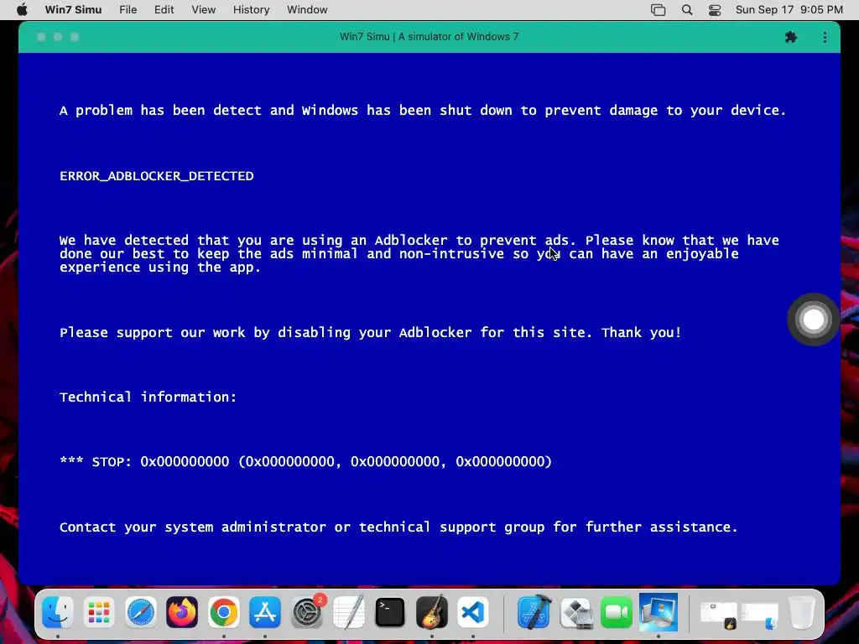Open the extensions puzzle icon
This screenshot has height=644, width=859.
[x=790, y=37]
